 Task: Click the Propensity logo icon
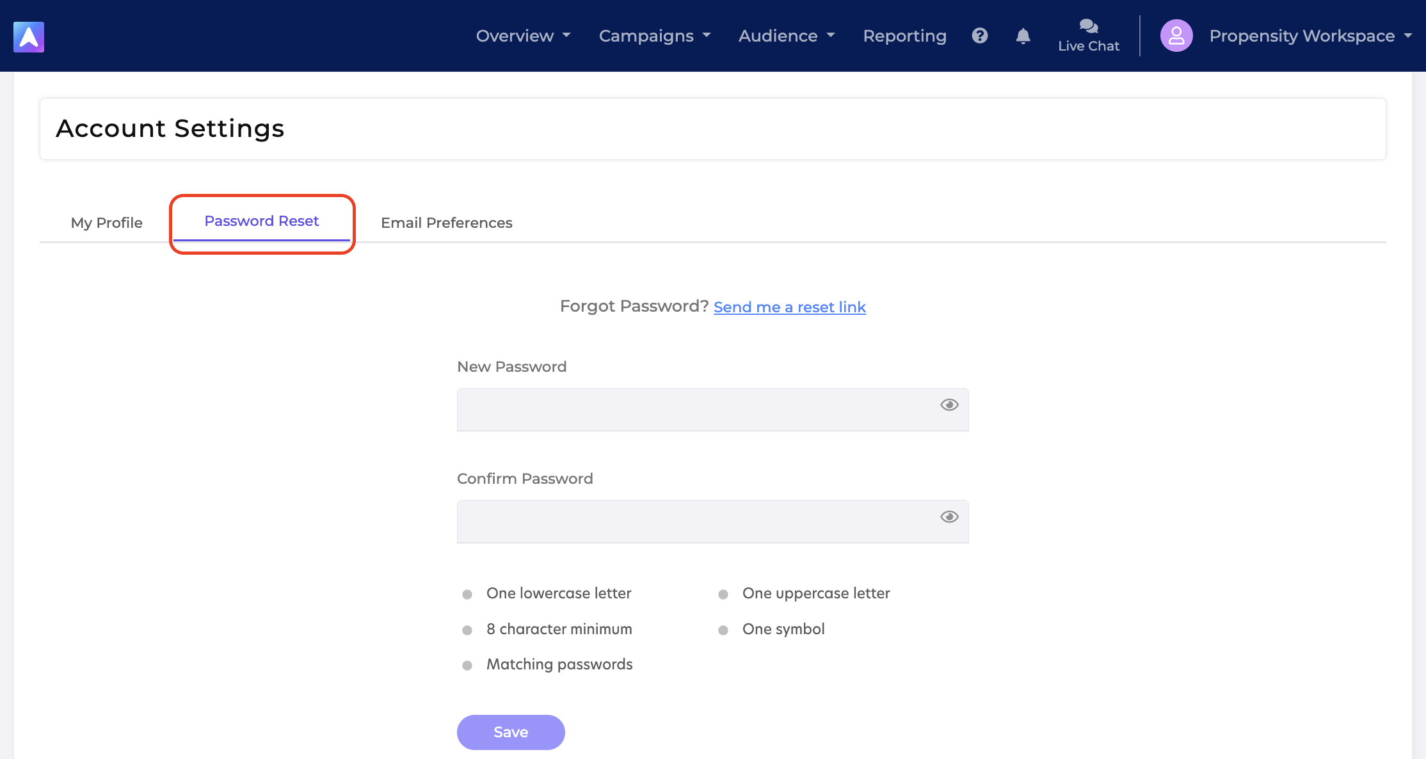29,36
